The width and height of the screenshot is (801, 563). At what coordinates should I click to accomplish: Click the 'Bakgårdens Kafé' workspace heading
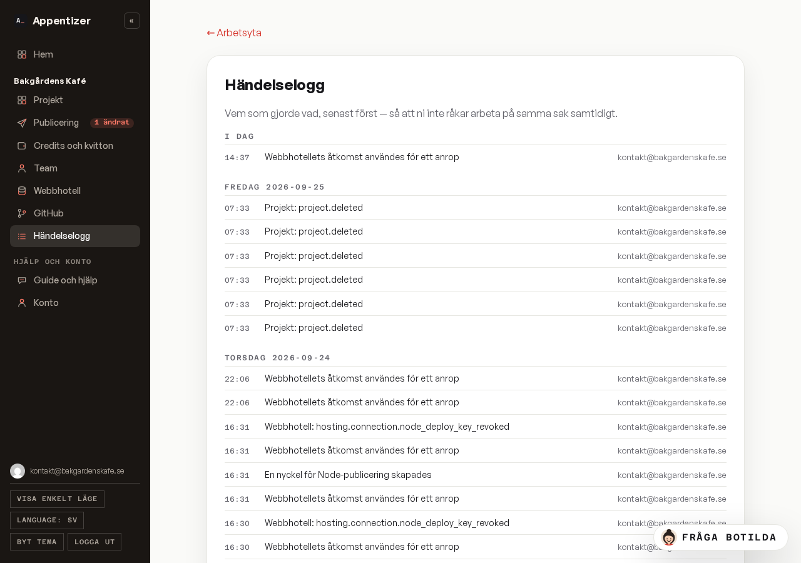point(50,81)
